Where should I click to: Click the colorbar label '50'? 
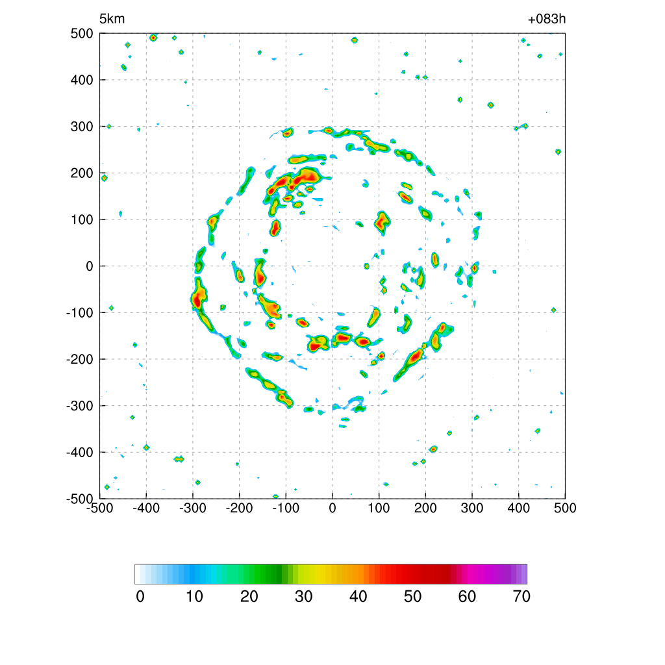pos(412,597)
